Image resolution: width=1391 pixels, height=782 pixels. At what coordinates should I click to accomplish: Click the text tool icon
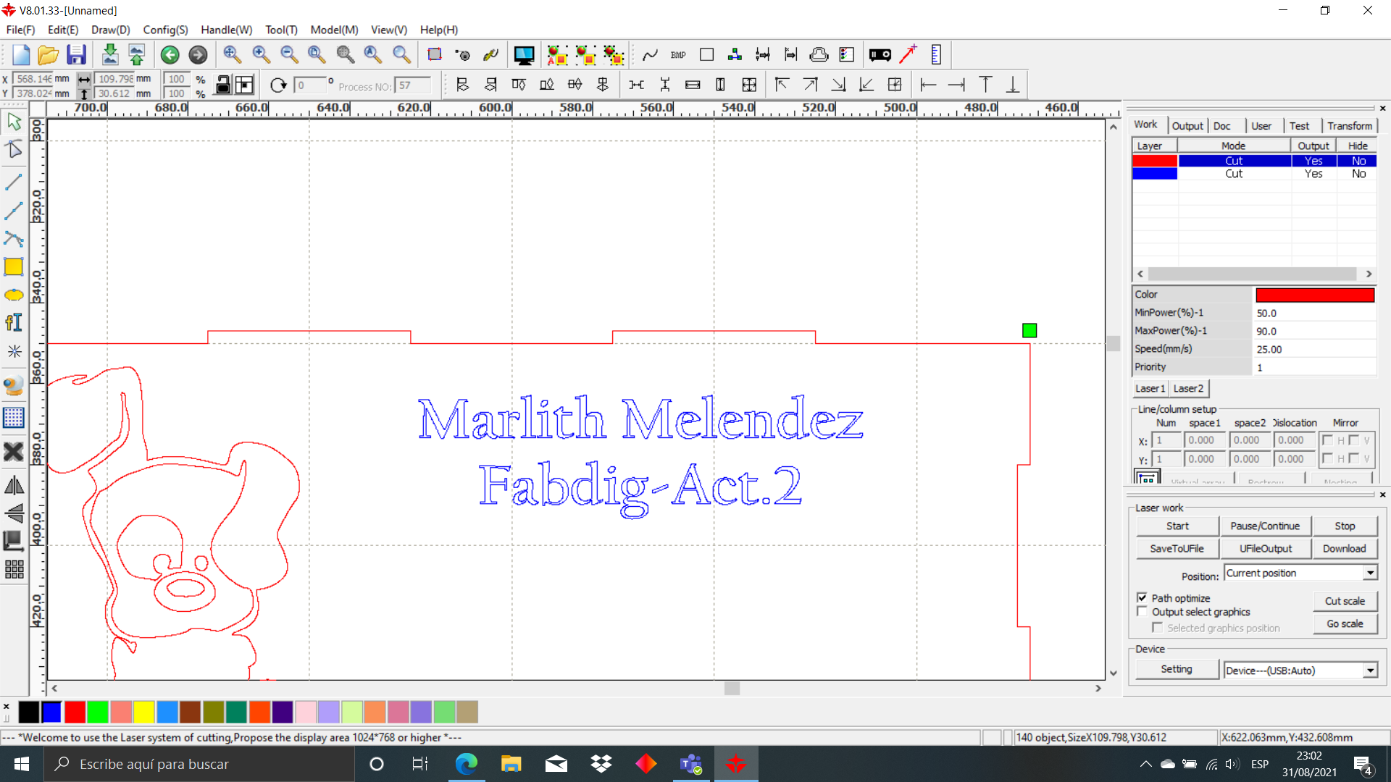[14, 322]
